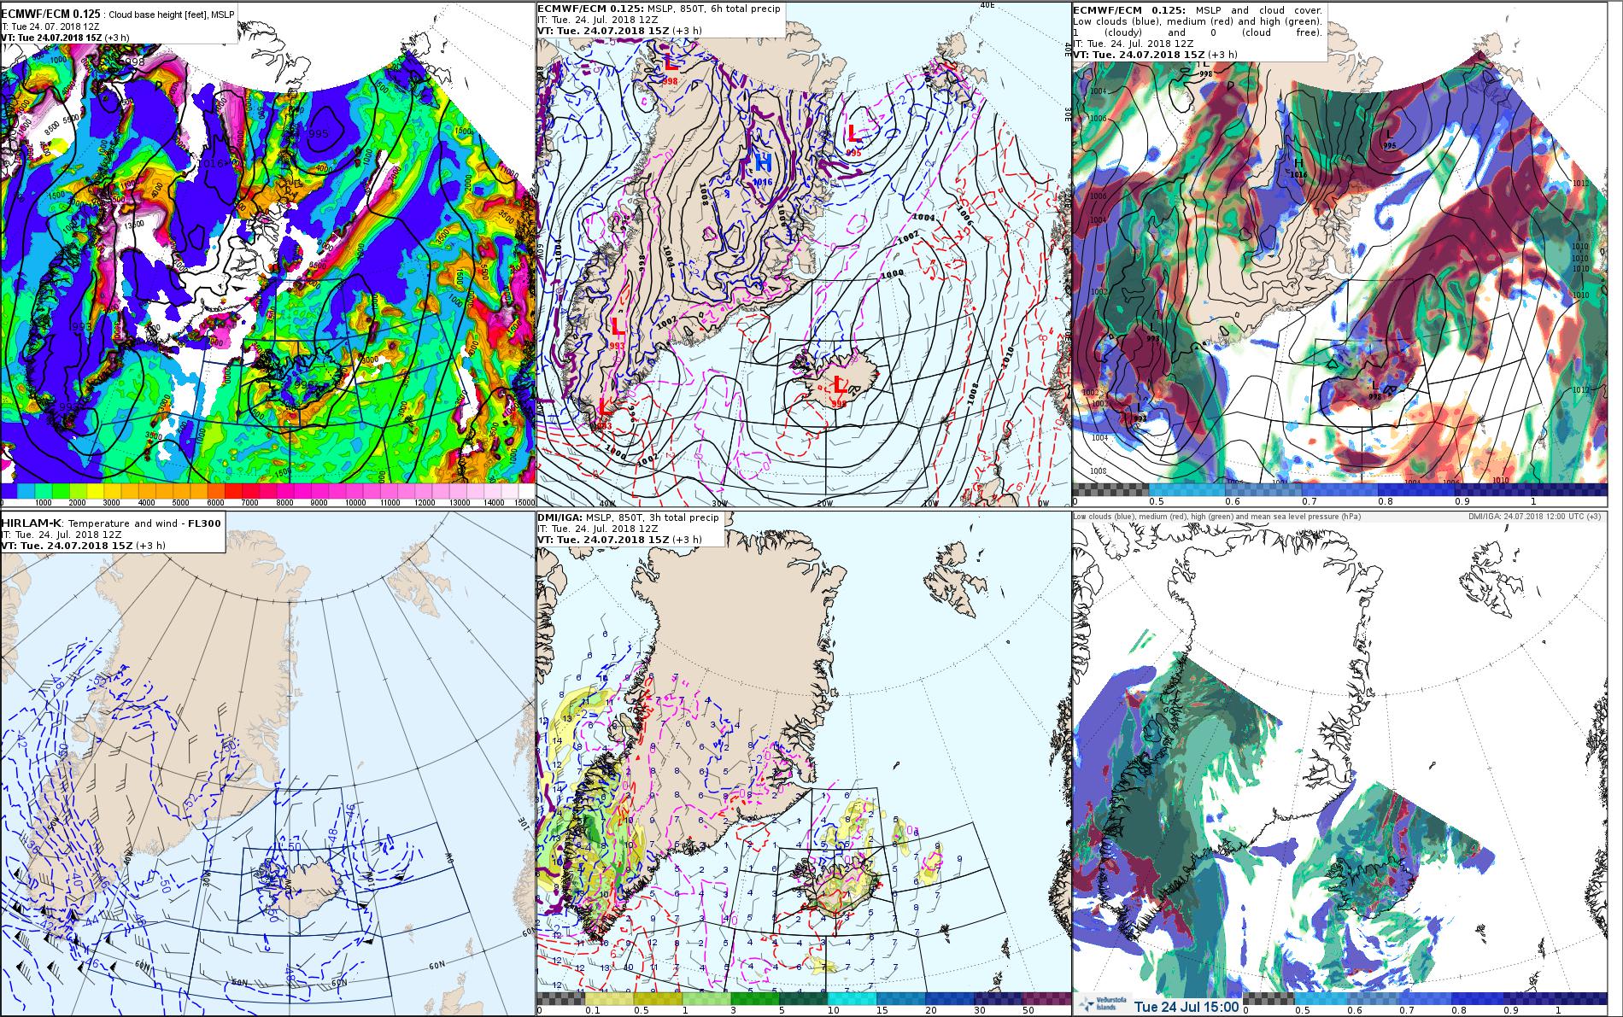Open the DMI/IGA cloud cover map panel

1340,764
